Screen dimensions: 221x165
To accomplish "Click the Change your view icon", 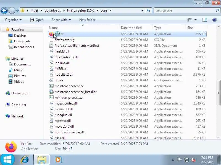I will click(190, 20).
